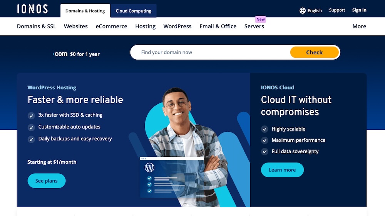Click the globe language icon

[x=303, y=11]
